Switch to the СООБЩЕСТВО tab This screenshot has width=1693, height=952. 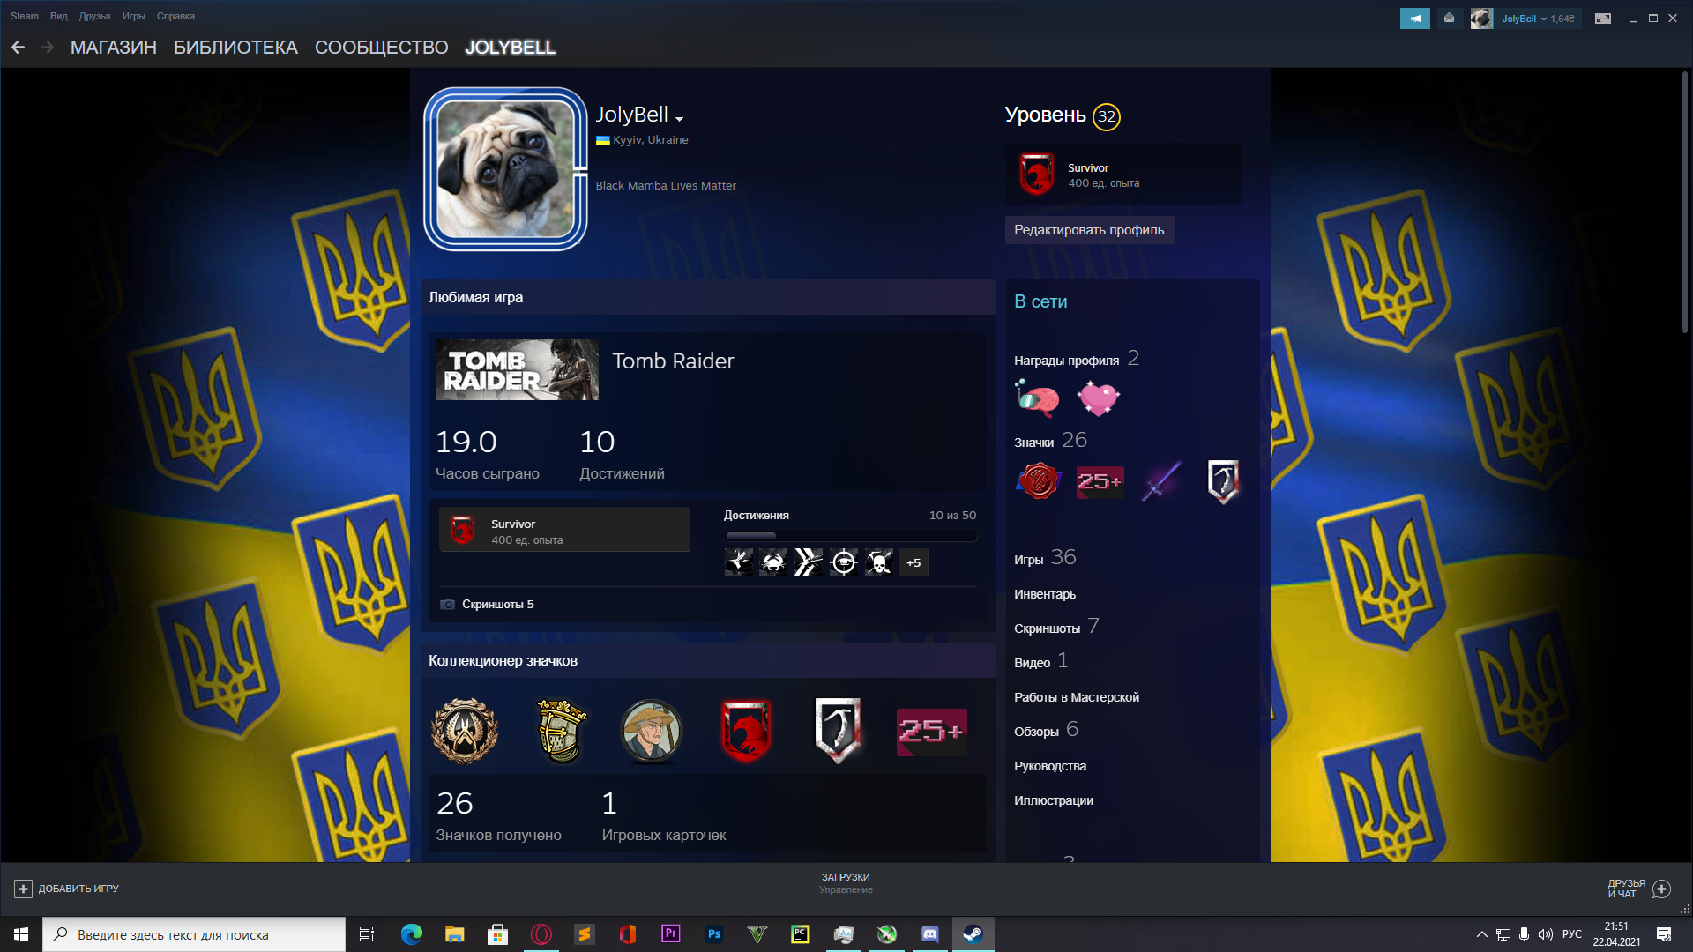coord(382,48)
